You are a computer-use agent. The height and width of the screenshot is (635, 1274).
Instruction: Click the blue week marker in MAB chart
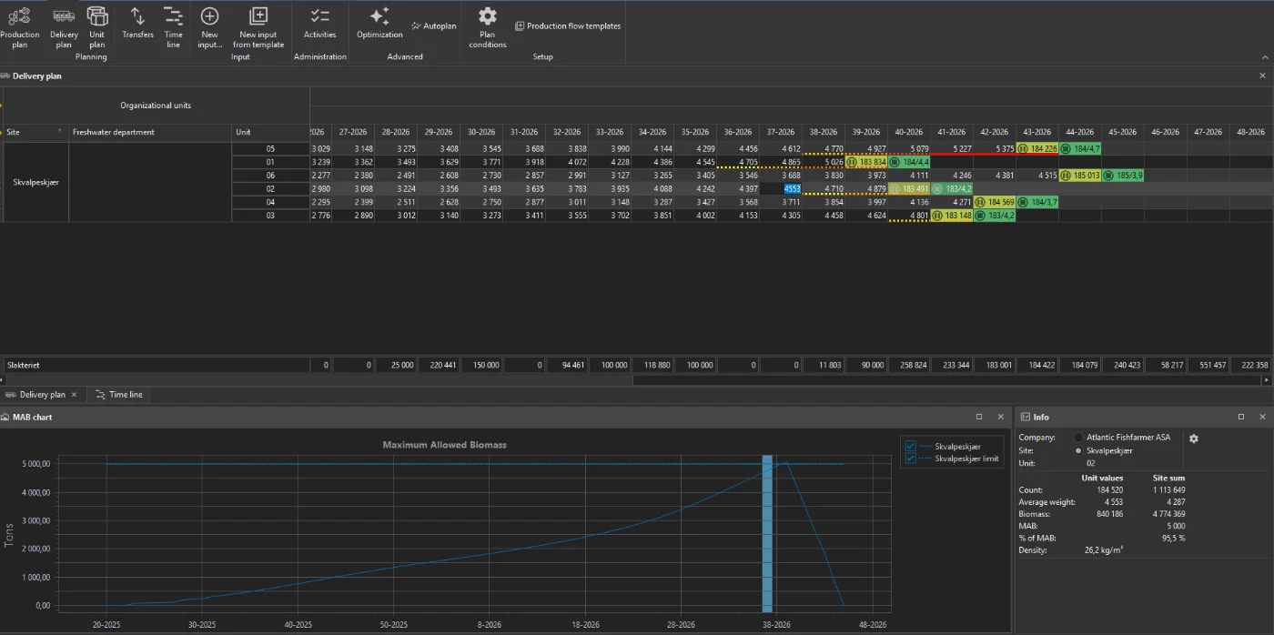pyautogui.click(x=767, y=533)
